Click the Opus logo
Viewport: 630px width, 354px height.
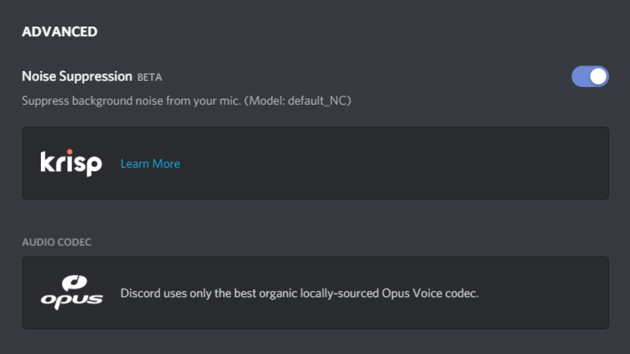click(x=72, y=293)
